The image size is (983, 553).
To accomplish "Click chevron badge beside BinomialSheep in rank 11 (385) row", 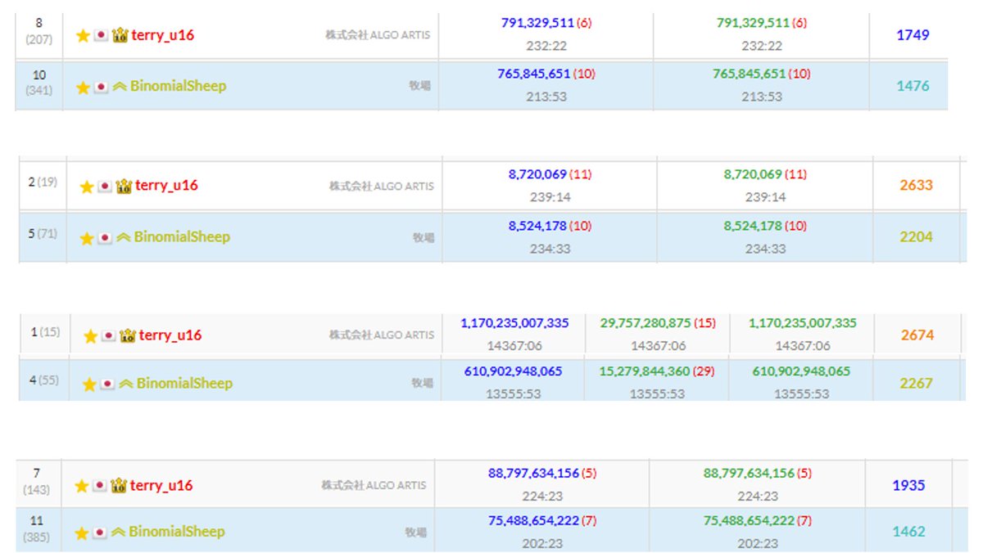I will click(x=118, y=533).
